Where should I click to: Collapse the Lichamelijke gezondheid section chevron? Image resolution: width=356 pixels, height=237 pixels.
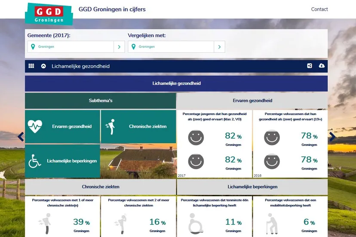(x=43, y=66)
